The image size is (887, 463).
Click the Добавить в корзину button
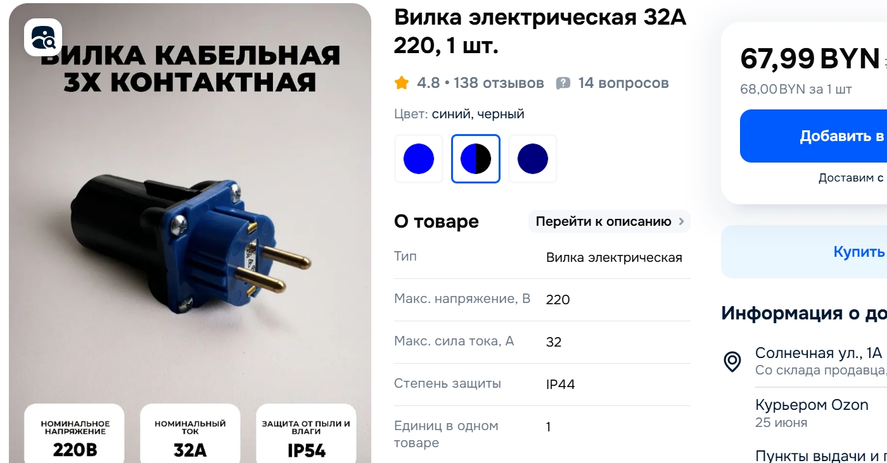pyautogui.click(x=814, y=136)
